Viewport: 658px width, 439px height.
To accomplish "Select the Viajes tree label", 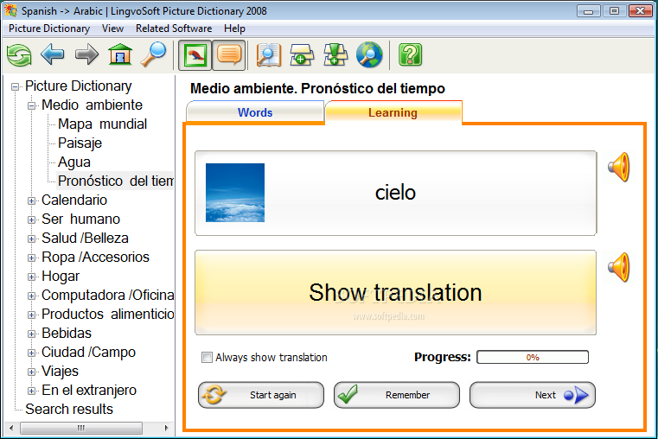I will coord(60,371).
